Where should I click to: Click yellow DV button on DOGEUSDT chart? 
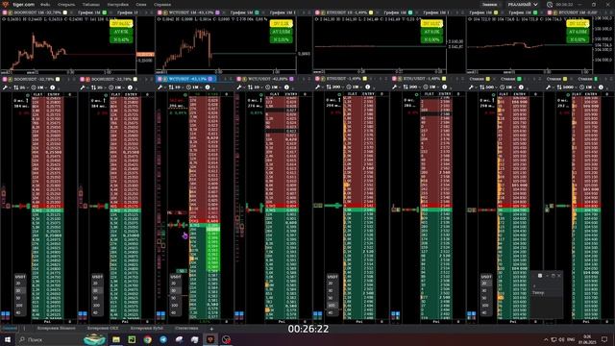(121, 24)
